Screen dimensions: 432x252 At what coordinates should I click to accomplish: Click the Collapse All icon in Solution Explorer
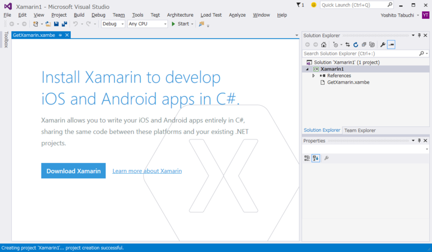pos(363,45)
